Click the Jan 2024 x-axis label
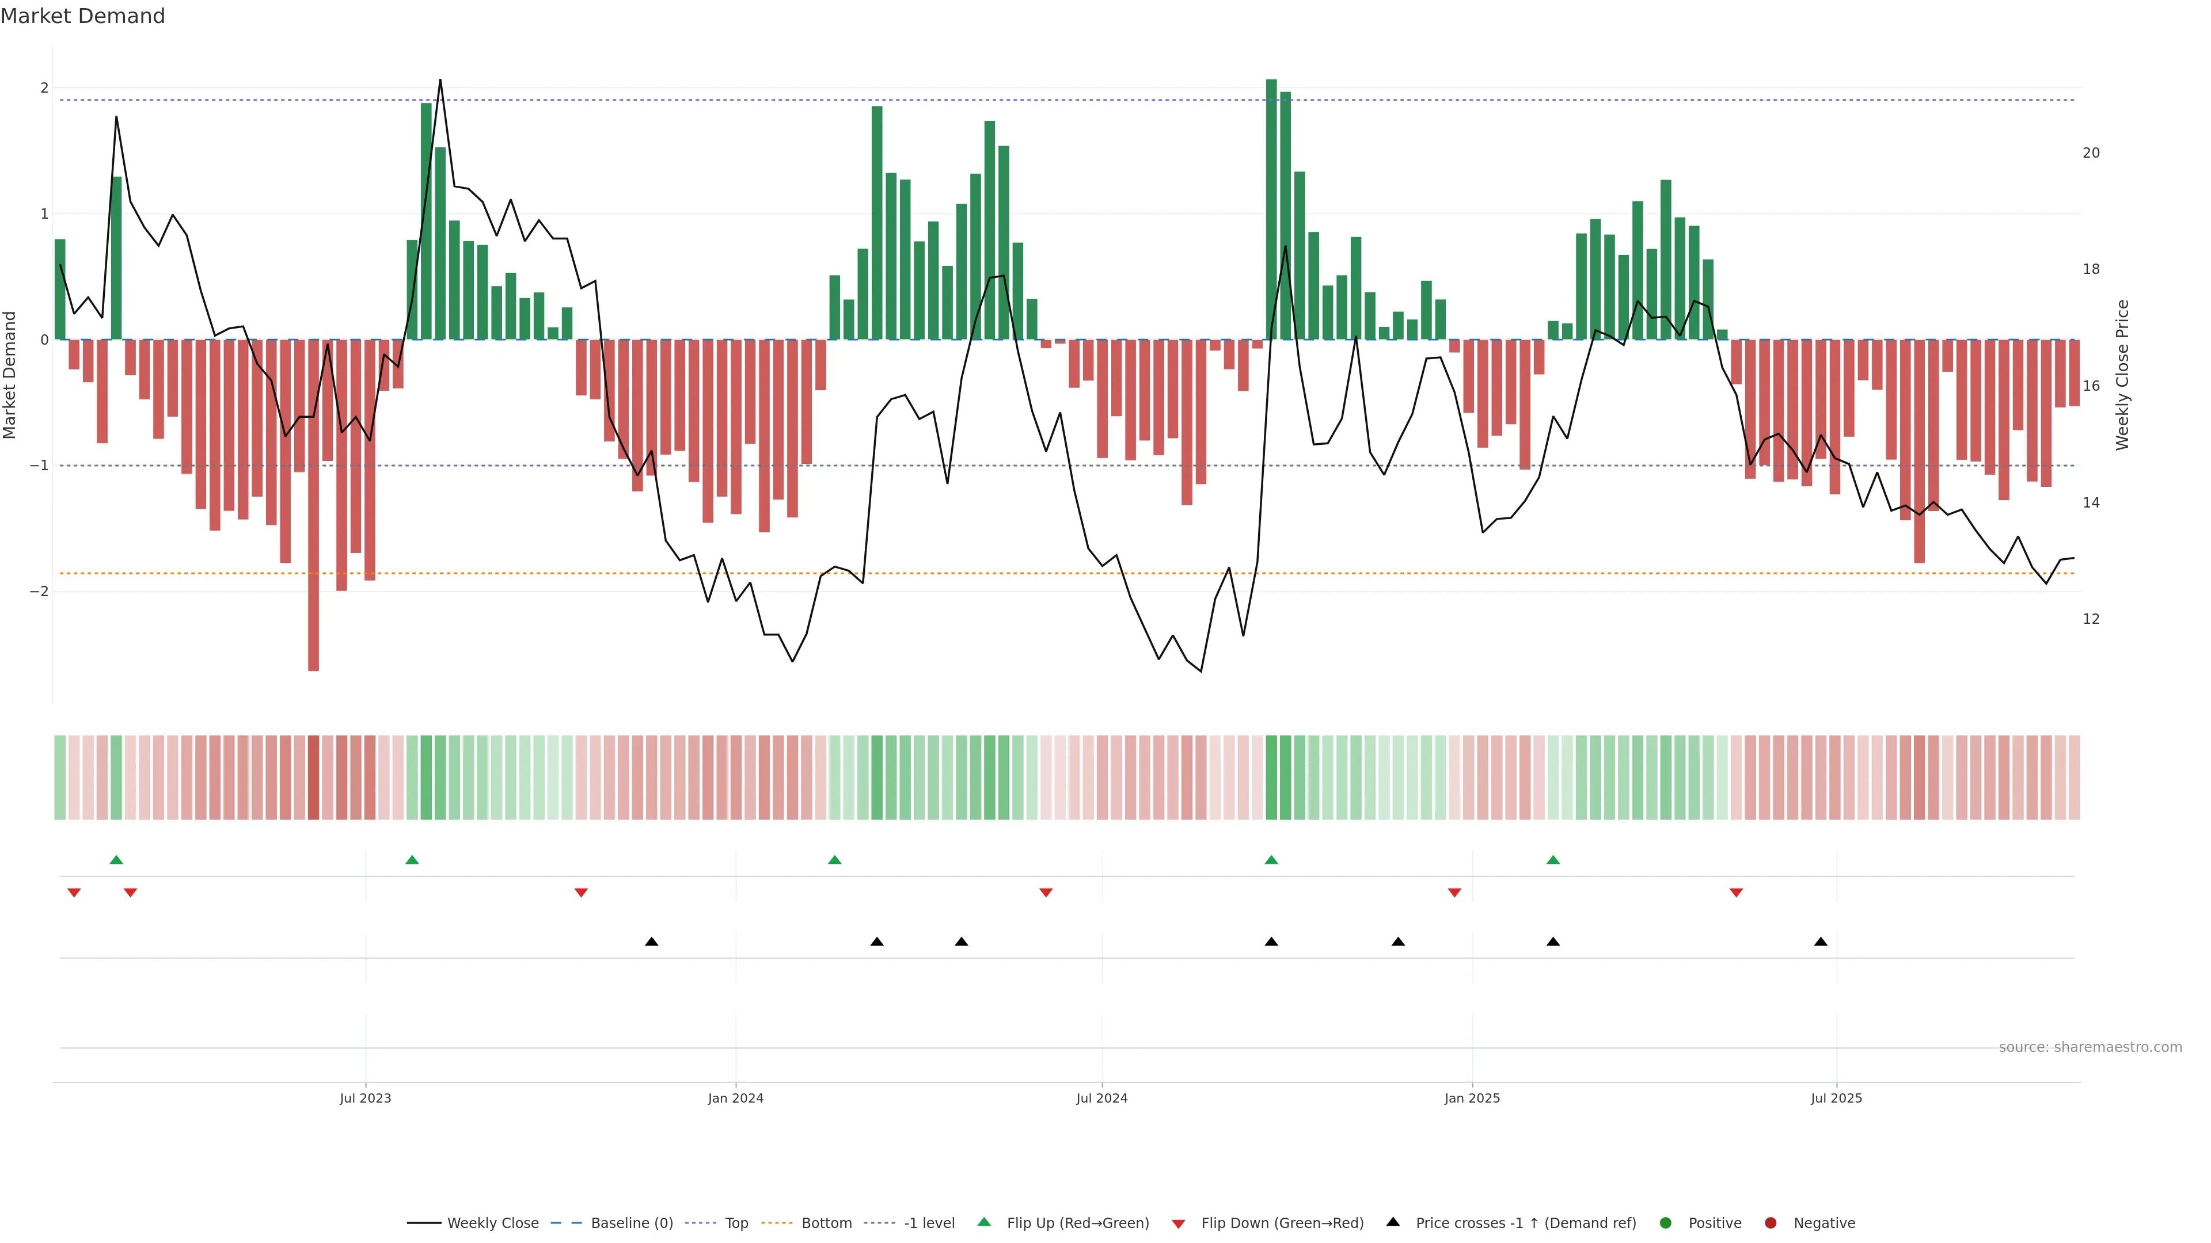 (x=736, y=1098)
